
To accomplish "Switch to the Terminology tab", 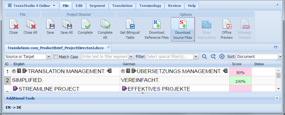I will [150, 6].
